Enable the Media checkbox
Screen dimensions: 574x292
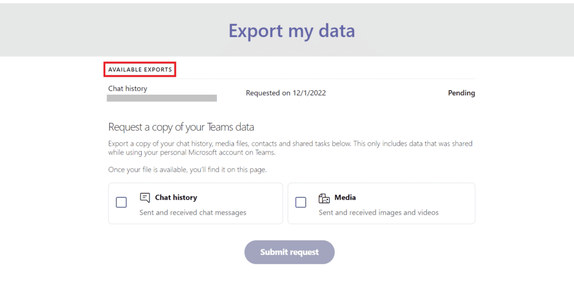(x=301, y=202)
